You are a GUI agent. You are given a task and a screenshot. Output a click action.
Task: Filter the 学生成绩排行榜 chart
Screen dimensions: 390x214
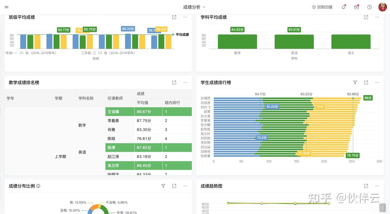point(355,82)
